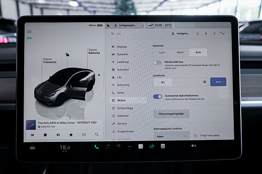Viewport: 262px width, 174px height.
Task: Tap the connectivity icon beside the clock
Action: tap(151, 25)
